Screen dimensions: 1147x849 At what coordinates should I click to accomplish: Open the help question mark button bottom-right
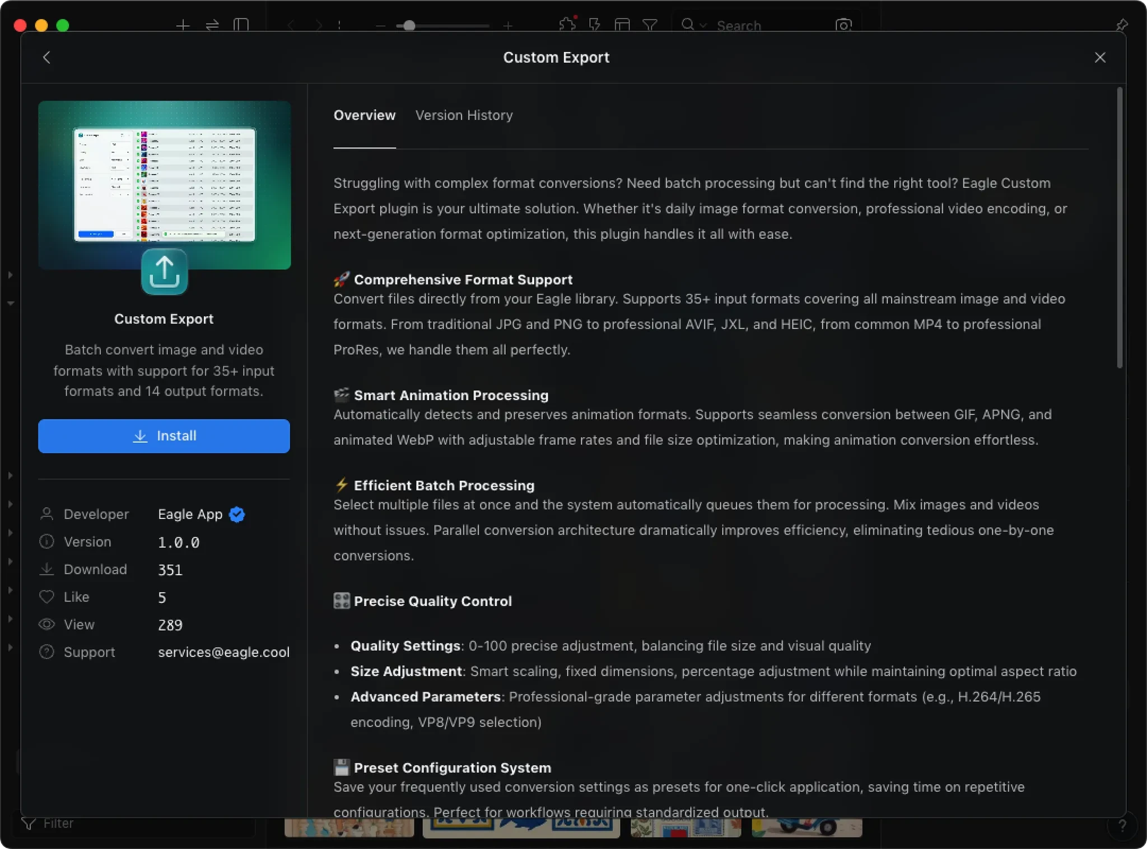coord(1122,825)
